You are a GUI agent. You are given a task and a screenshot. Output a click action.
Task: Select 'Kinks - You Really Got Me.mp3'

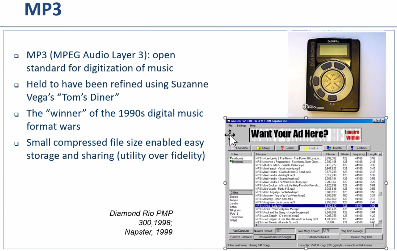pos(316,209)
